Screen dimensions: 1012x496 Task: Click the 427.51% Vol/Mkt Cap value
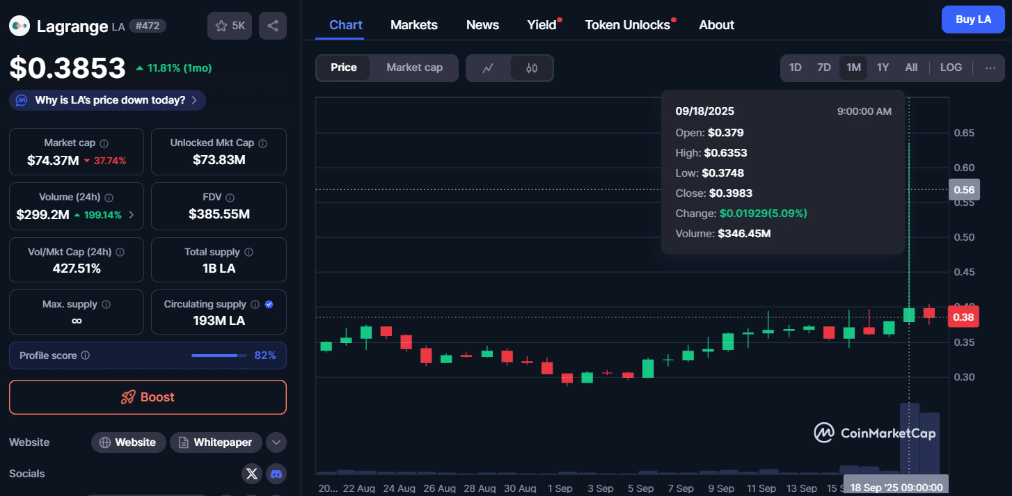click(77, 269)
